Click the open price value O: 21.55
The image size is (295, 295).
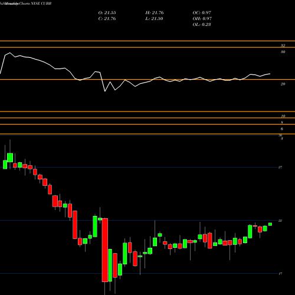pos(107,13)
